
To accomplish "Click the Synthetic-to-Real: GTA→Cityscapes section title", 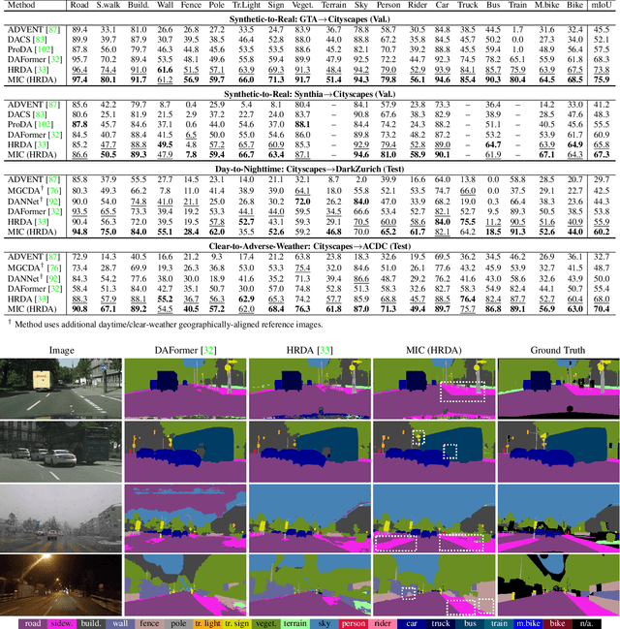I will [x=310, y=19].
